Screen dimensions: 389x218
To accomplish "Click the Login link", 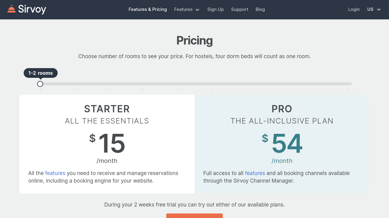I will click(354, 9).
